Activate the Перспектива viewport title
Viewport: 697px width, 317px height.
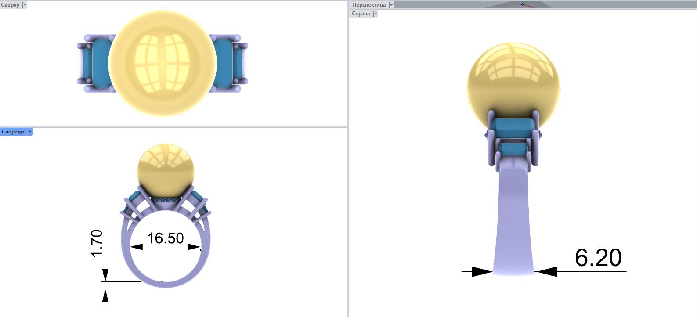(369, 5)
